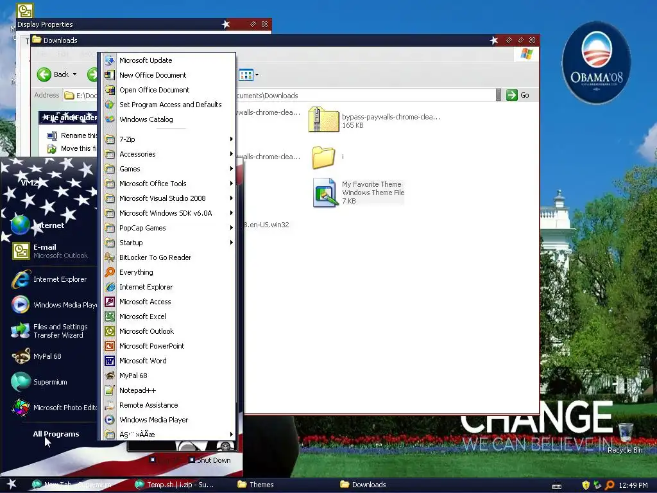
Task: Launch Windows Catalog icon
Action: pyautogui.click(x=110, y=119)
